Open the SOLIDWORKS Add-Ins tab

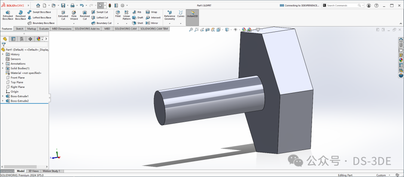[x=87, y=29]
